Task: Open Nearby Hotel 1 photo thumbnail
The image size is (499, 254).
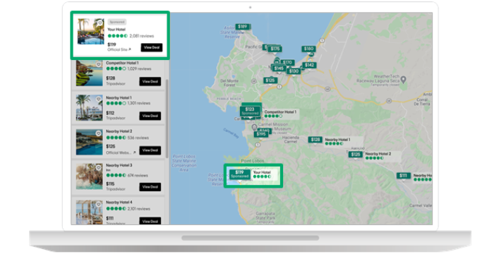Action: tap(90, 107)
